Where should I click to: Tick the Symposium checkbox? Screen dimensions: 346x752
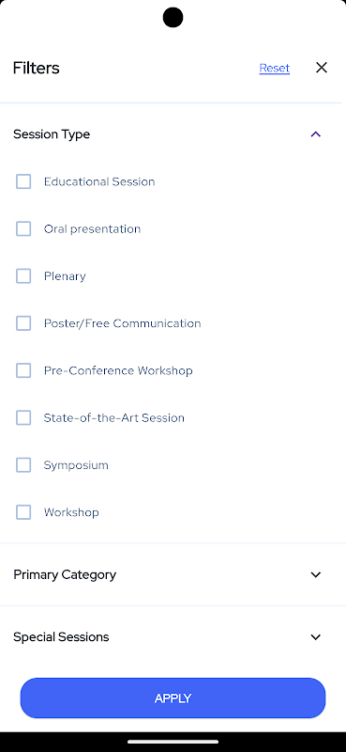click(x=23, y=465)
